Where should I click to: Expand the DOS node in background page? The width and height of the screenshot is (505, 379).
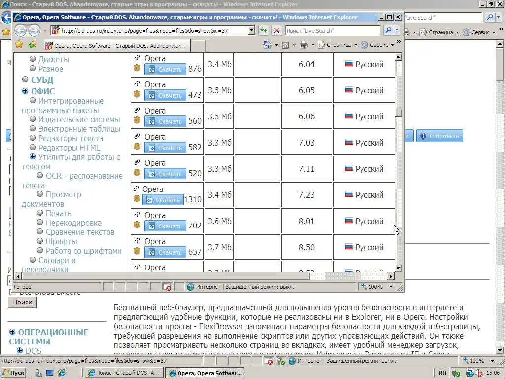click(x=20, y=350)
